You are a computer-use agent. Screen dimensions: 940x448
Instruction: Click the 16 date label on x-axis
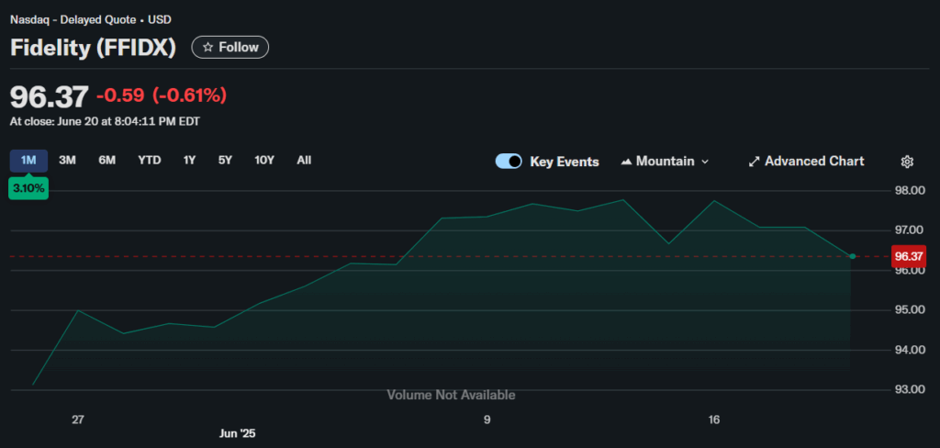tap(713, 420)
